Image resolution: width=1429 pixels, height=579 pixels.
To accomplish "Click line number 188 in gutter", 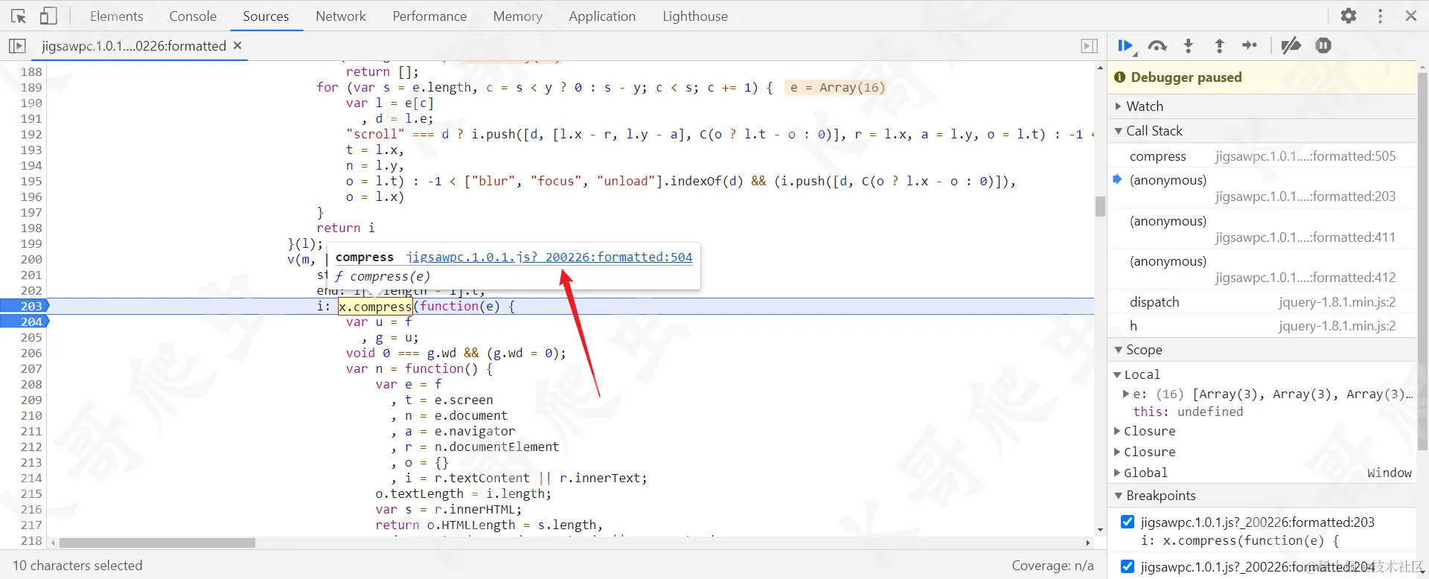I will point(31,71).
